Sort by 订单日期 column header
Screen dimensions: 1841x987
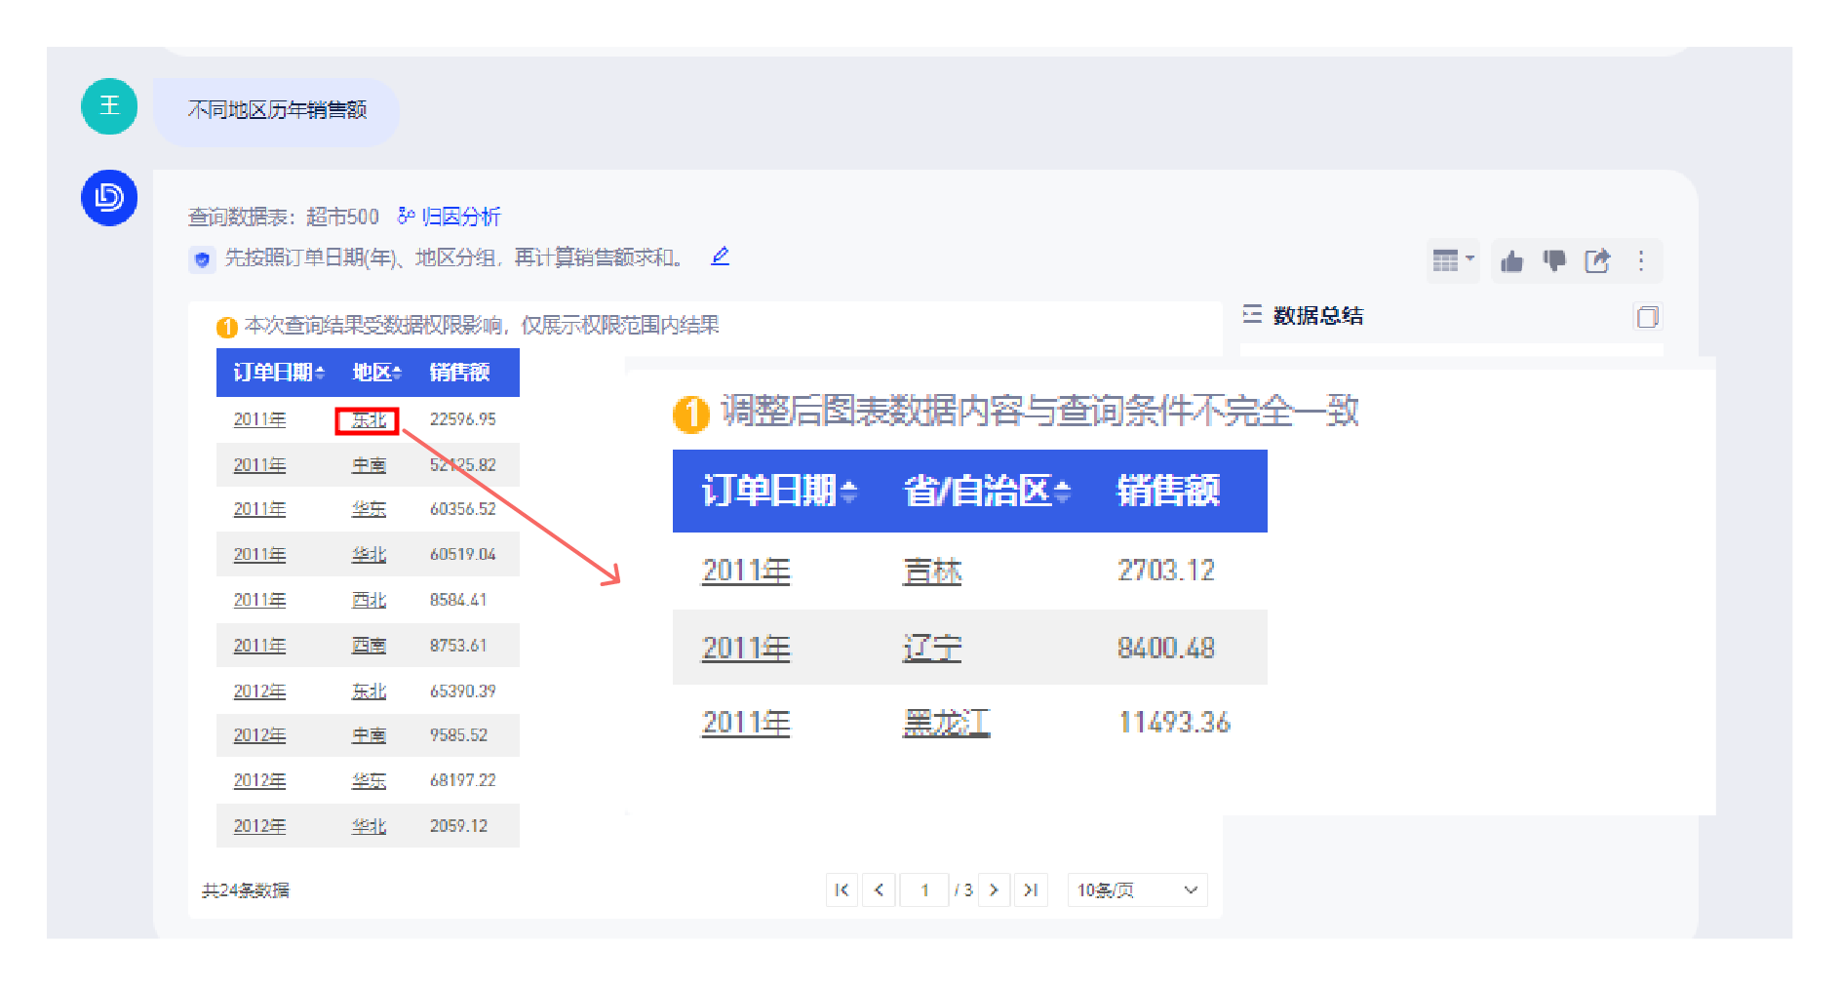[x=278, y=373]
